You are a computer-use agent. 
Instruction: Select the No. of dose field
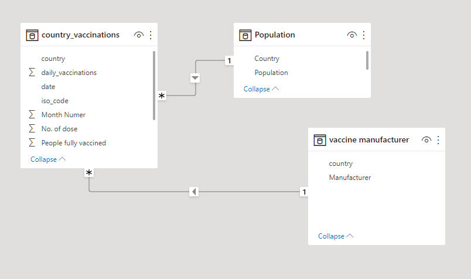click(59, 129)
